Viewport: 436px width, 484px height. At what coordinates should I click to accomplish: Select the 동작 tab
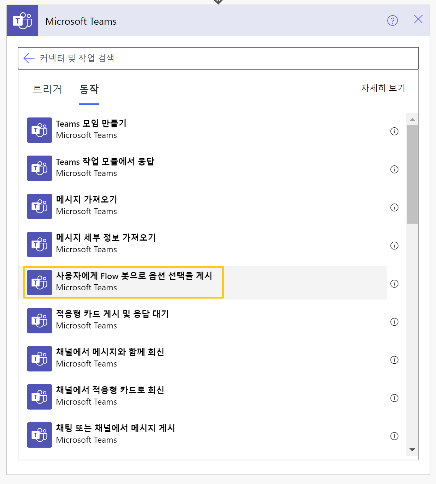89,89
